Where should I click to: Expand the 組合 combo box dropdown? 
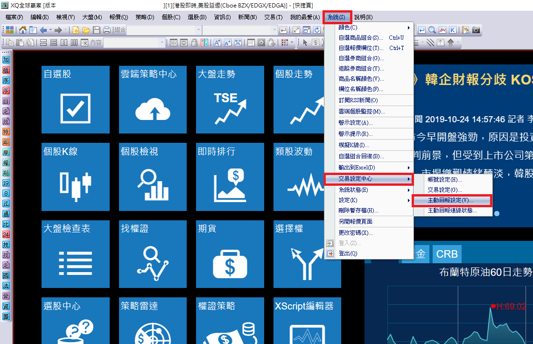(x=198, y=30)
